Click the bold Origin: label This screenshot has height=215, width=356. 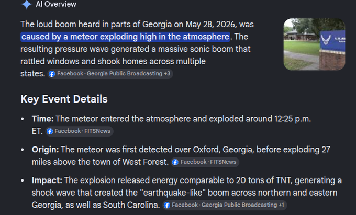(x=45, y=150)
